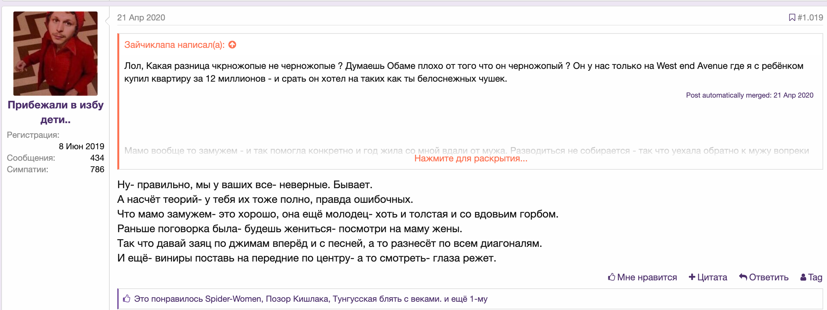Click the person icon next to Tag
Image resolution: width=827 pixels, height=310 pixels.
(803, 277)
